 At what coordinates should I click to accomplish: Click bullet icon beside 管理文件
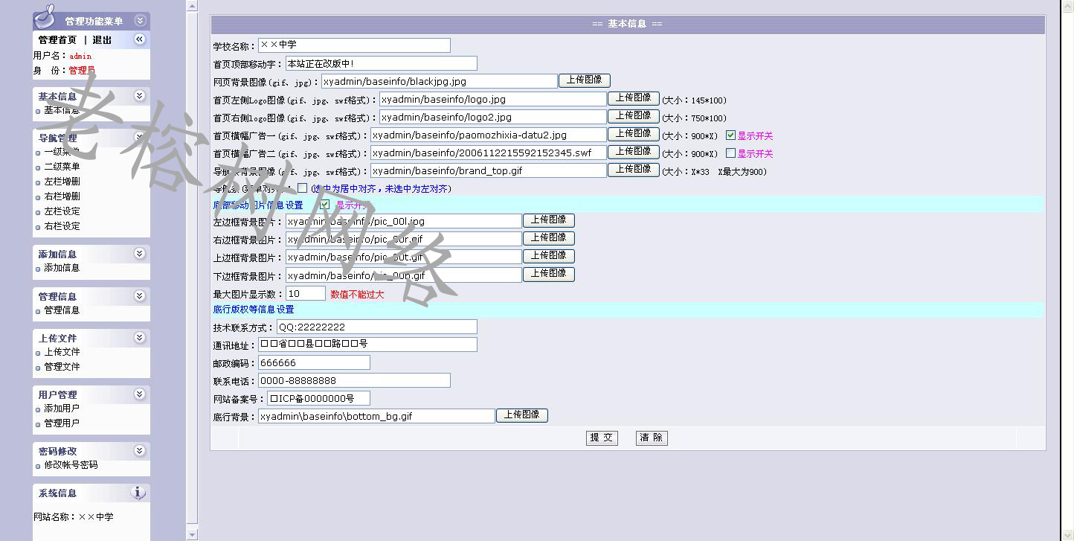38,368
